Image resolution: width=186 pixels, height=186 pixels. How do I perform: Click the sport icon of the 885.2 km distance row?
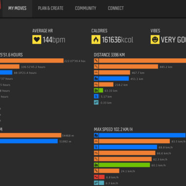tap(96, 67)
